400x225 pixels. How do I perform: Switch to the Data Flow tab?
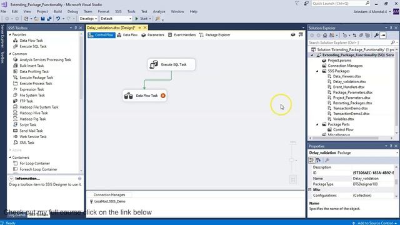pyautogui.click(x=127, y=35)
